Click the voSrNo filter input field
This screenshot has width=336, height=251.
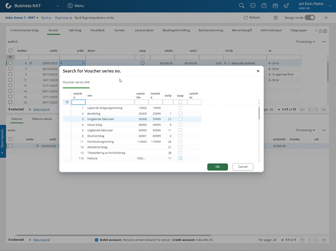[78, 102]
